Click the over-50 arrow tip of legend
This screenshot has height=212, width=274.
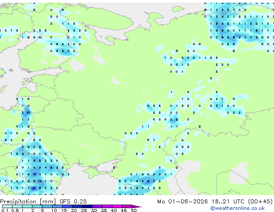[x=137, y=207]
